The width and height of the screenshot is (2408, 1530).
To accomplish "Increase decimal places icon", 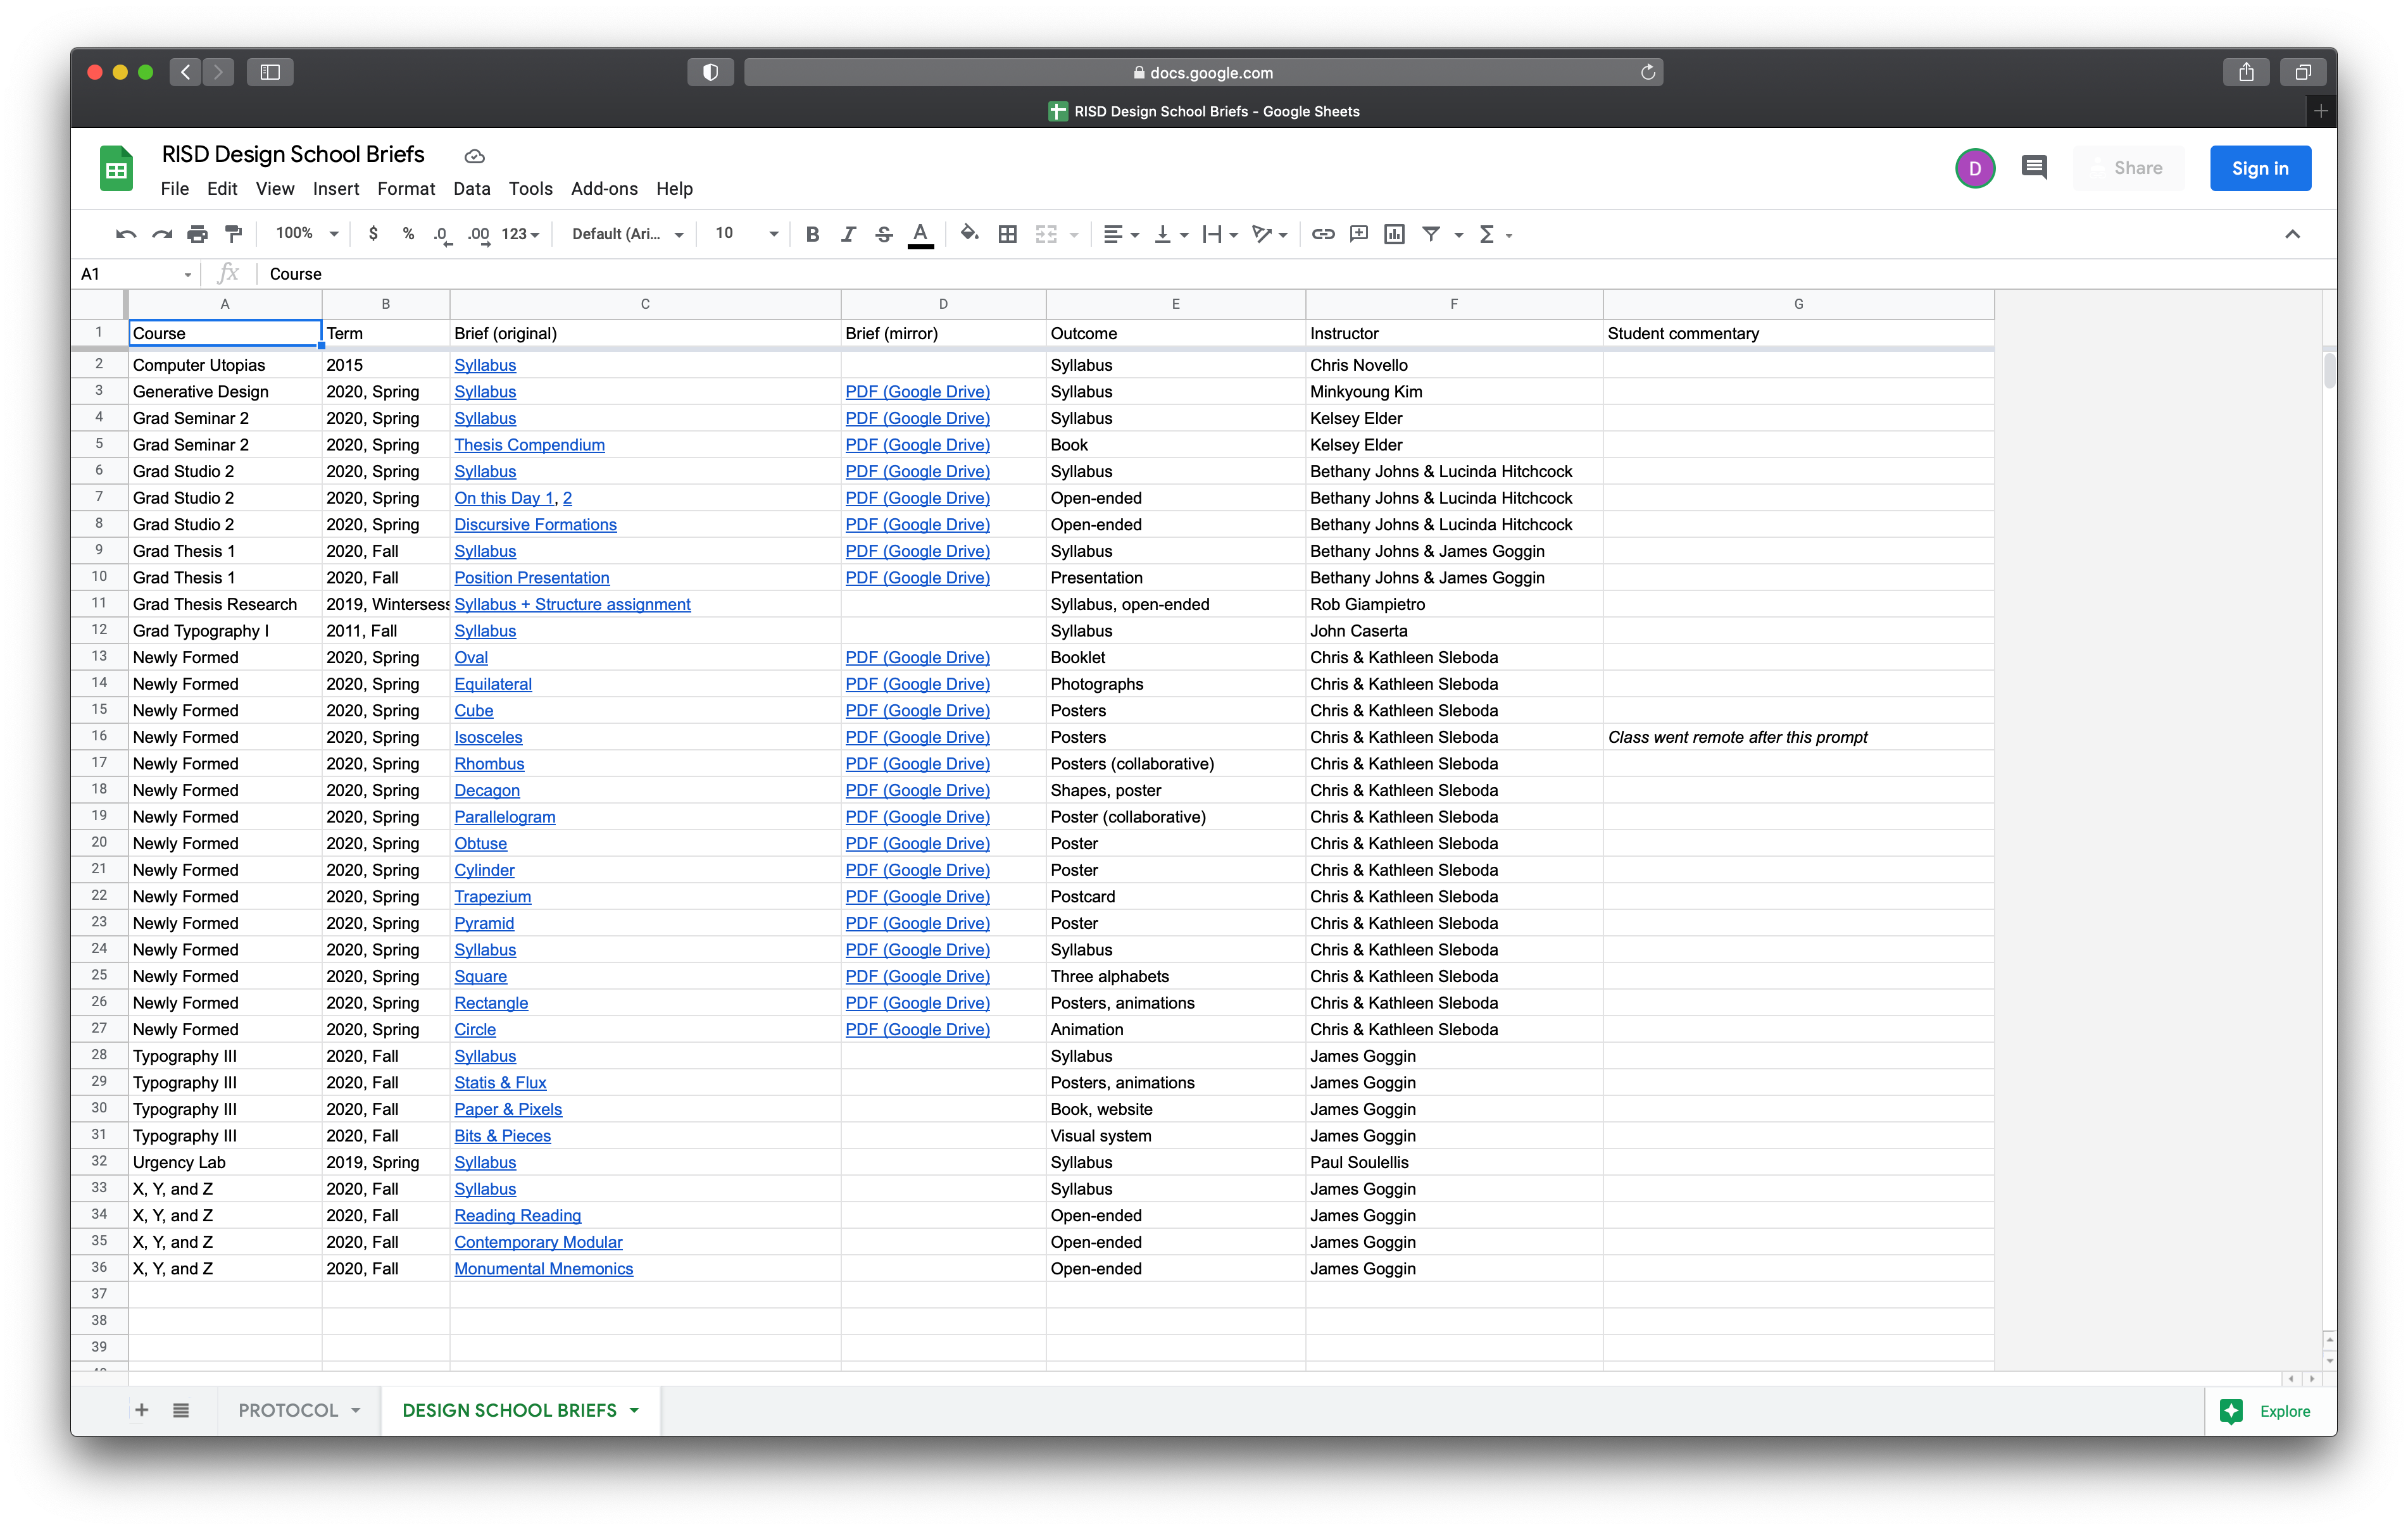I will click(479, 234).
